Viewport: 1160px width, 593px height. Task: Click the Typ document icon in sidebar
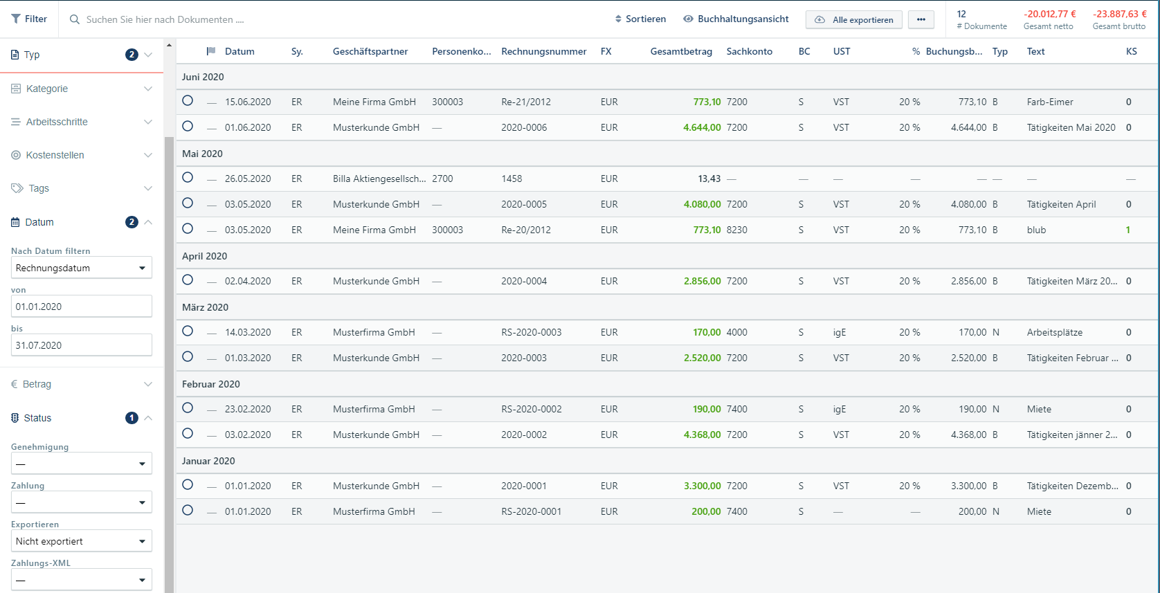click(x=15, y=55)
